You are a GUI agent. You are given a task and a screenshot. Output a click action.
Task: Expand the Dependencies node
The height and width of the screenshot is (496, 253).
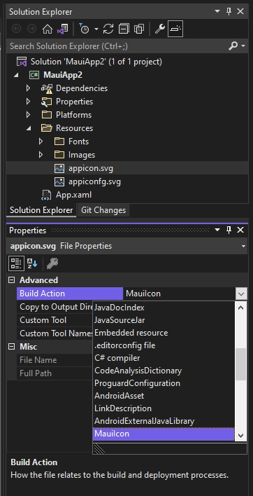[x=29, y=88]
